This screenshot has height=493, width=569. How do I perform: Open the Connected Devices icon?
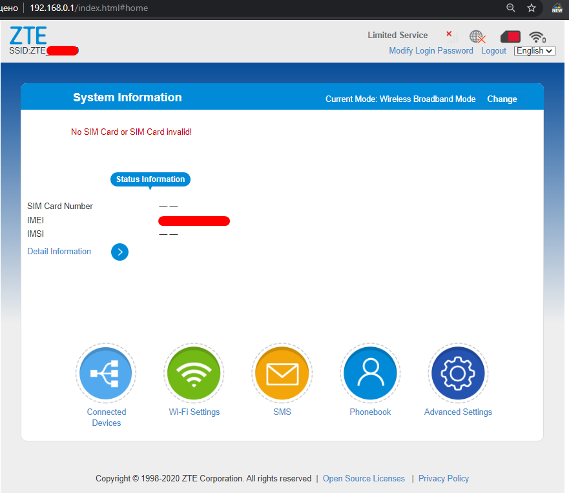tap(106, 373)
